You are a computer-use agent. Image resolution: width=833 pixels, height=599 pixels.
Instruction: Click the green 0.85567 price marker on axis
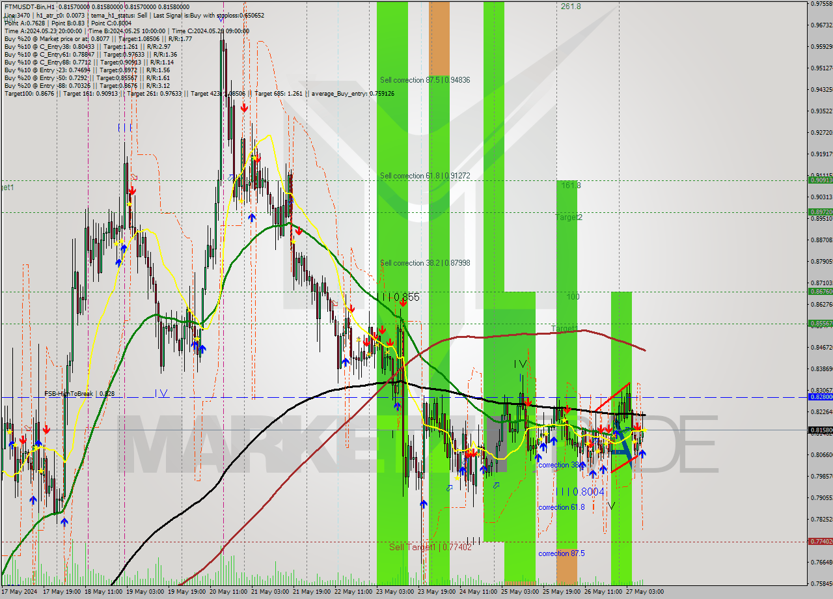point(820,323)
